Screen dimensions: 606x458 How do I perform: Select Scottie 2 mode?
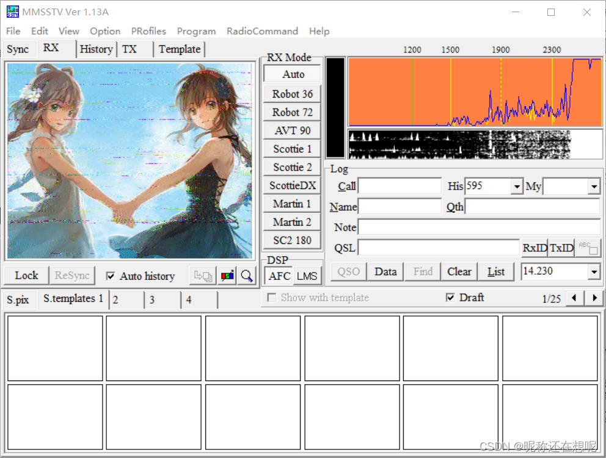[293, 167]
